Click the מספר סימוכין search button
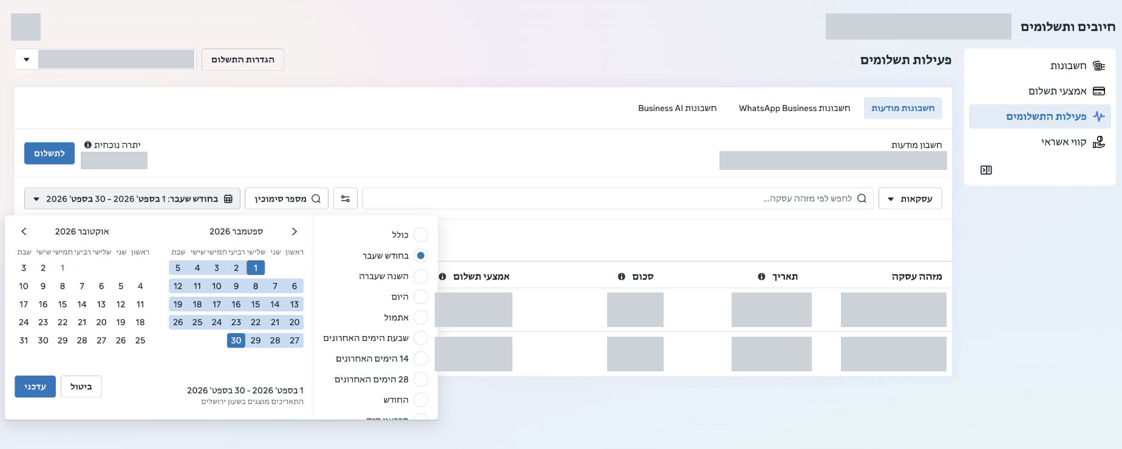 pos(287,198)
